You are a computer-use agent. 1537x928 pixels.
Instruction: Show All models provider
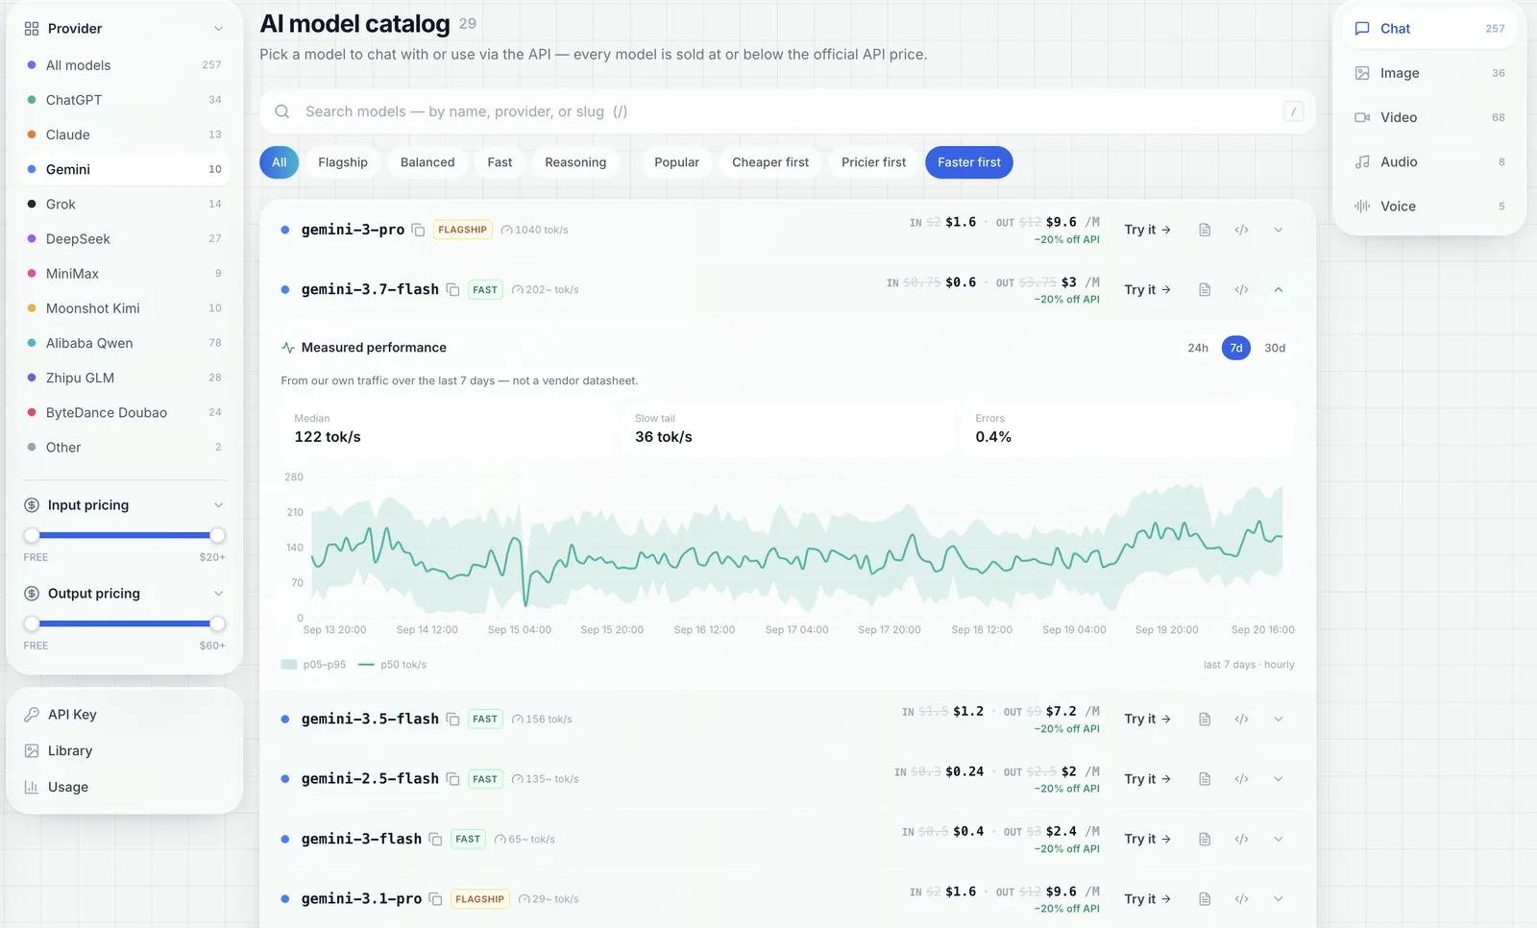125,65
